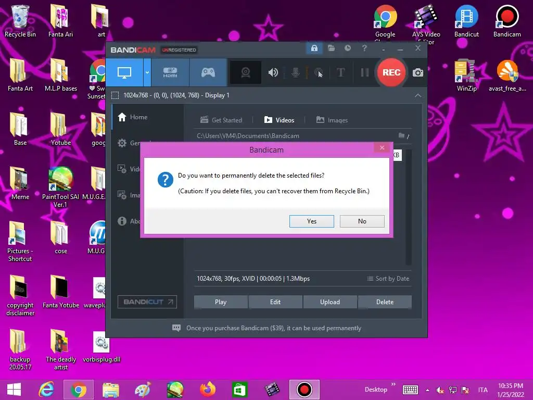Cancel deletion with the No button
The image size is (533, 400).
362,221
